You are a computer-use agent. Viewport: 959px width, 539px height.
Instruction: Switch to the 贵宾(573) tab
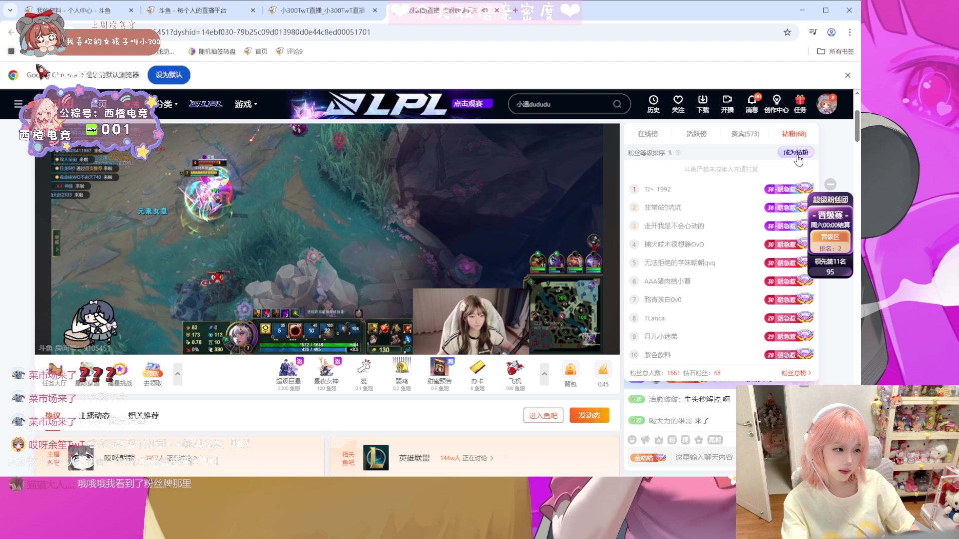745,134
